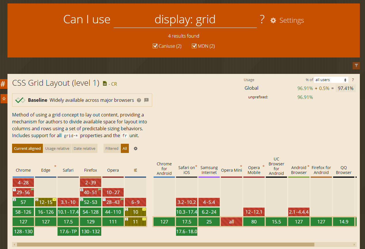Select the IE 10 version cell

coord(135,212)
